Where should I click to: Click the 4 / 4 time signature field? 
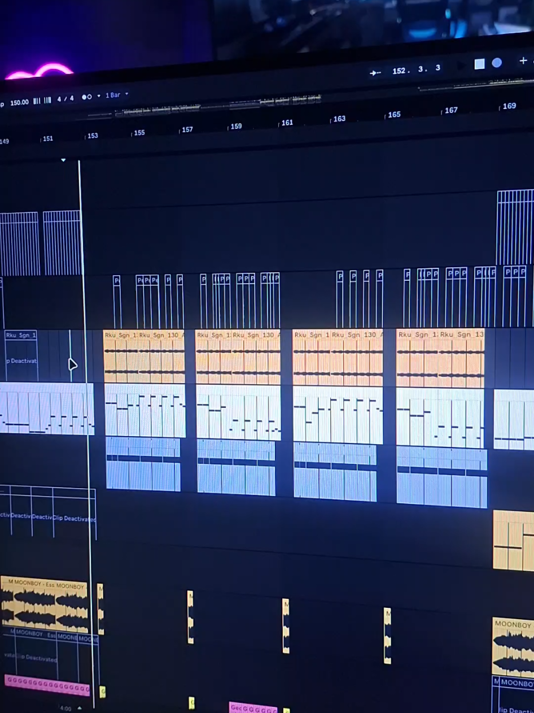(x=65, y=99)
